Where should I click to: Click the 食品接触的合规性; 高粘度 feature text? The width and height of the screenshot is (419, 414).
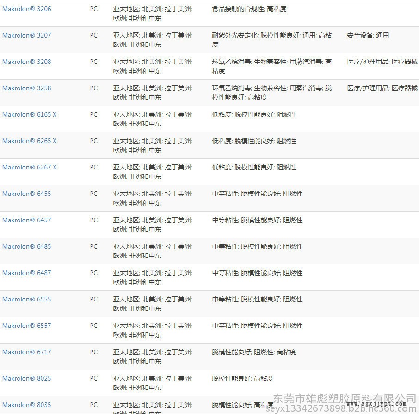(x=249, y=9)
